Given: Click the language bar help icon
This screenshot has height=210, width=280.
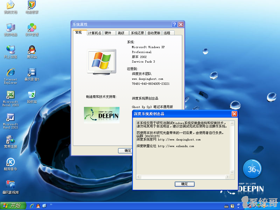Looking at the screenshot, I should (232, 206).
